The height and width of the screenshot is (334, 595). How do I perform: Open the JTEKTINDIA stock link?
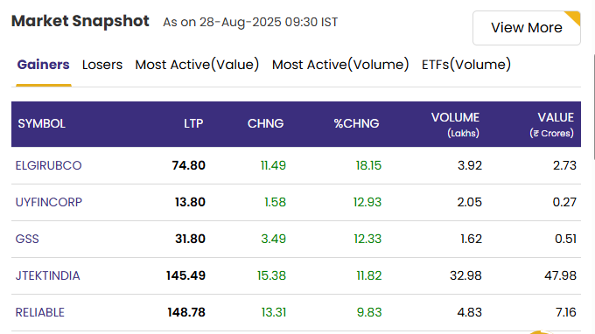coord(47,275)
